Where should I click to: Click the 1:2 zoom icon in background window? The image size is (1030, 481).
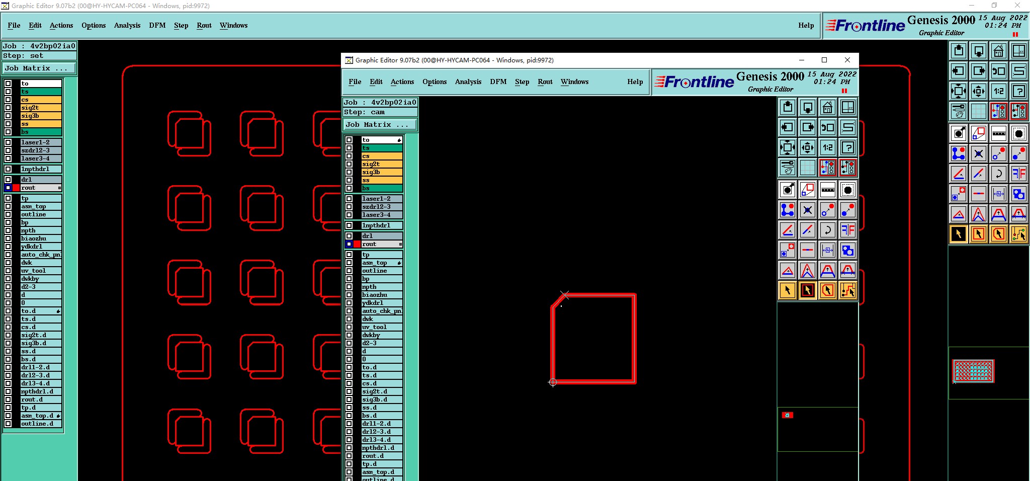[x=999, y=91]
